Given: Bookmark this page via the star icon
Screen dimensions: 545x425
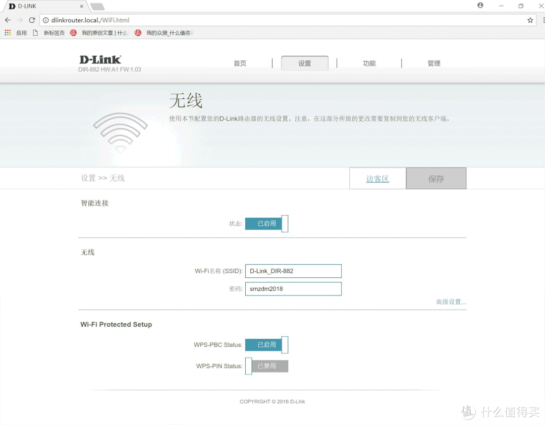Looking at the screenshot, I should coord(530,20).
